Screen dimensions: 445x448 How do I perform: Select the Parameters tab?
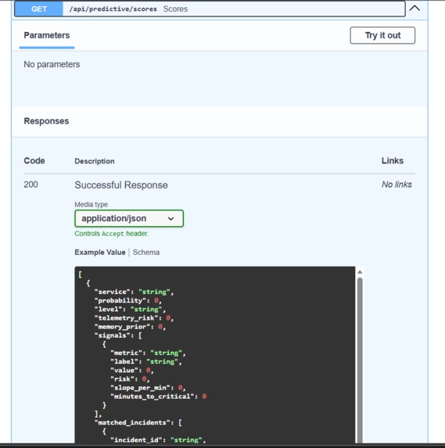click(47, 35)
